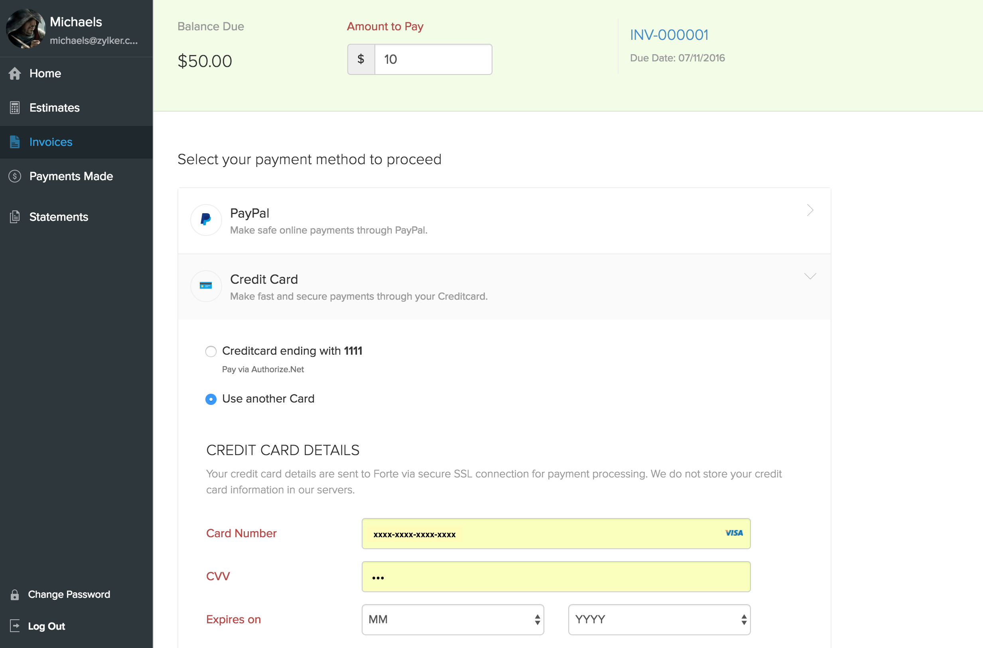This screenshot has height=648, width=983.
Task: Click the PayPal logo icon
Action: coord(206,220)
